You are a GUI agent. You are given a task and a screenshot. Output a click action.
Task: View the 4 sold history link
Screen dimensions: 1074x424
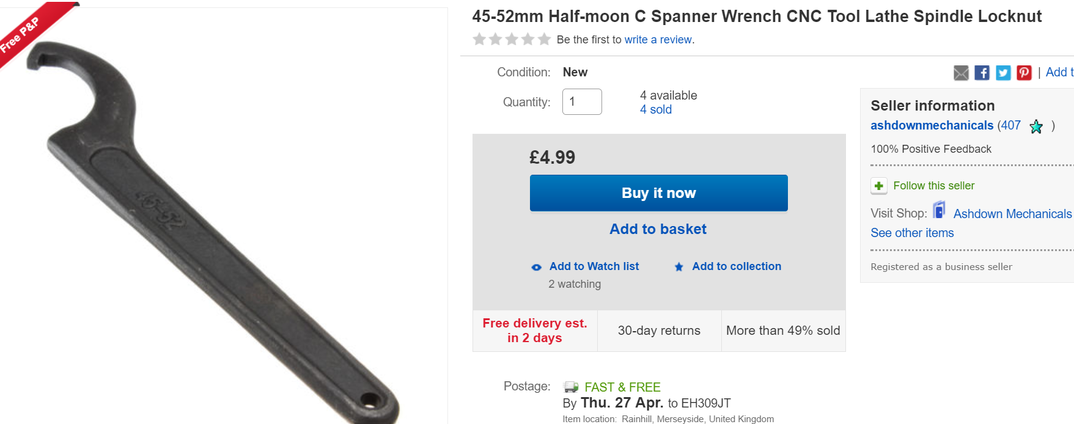pos(655,110)
